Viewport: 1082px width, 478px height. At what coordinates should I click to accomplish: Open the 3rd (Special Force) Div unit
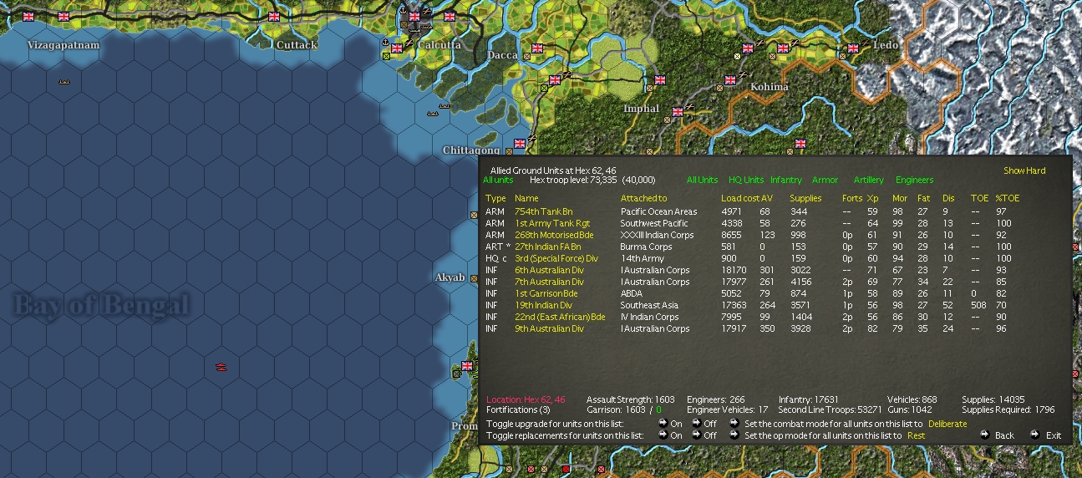[556, 258]
